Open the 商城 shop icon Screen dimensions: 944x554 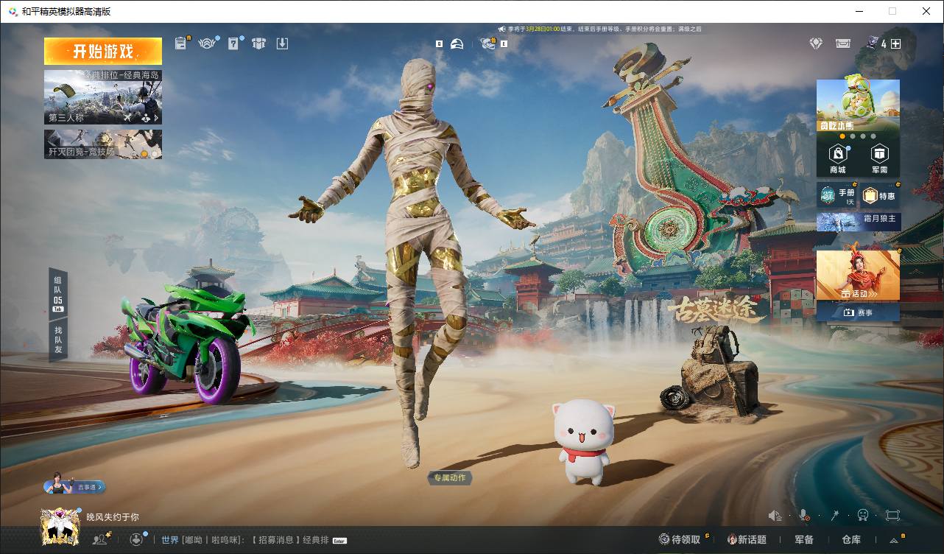838,158
